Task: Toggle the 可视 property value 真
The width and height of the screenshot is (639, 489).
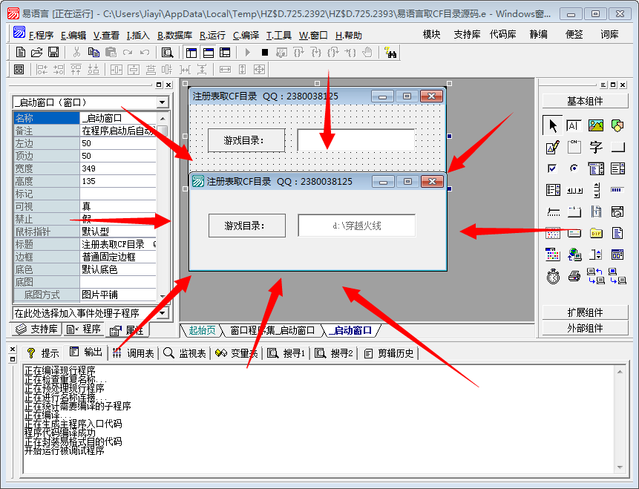Action: [x=117, y=206]
